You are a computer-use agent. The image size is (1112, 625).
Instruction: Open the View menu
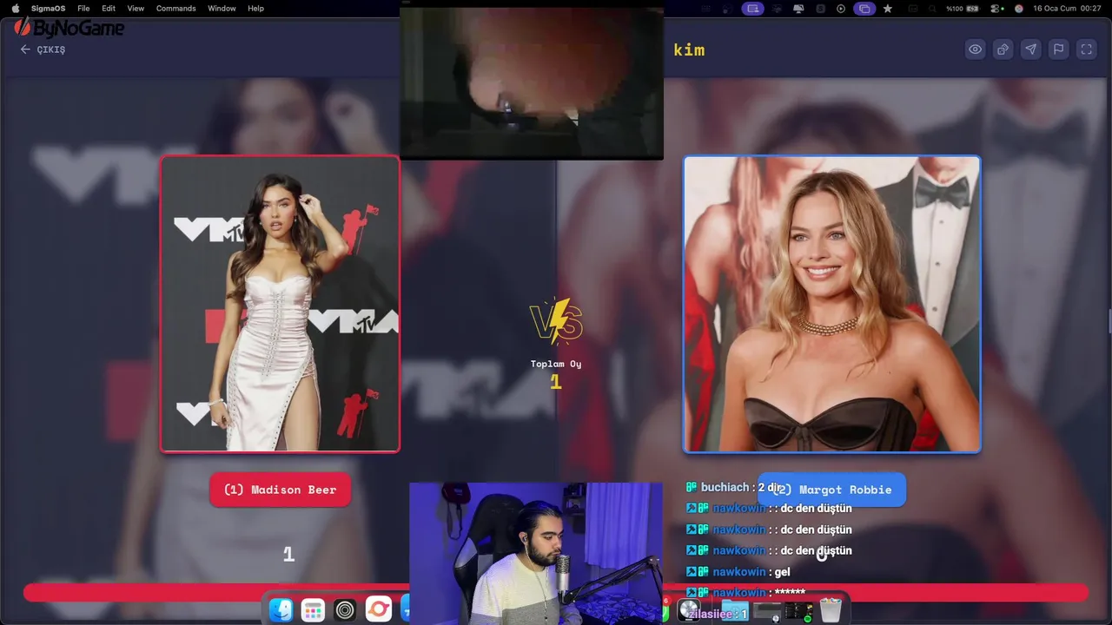[x=136, y=8]
